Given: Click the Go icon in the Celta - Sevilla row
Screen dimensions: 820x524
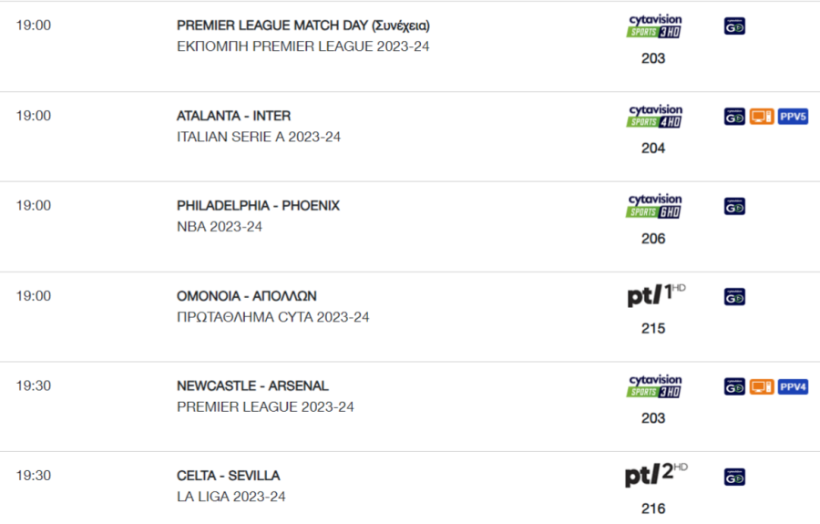Looking at the screenshot, I should (x=734, y=477).
